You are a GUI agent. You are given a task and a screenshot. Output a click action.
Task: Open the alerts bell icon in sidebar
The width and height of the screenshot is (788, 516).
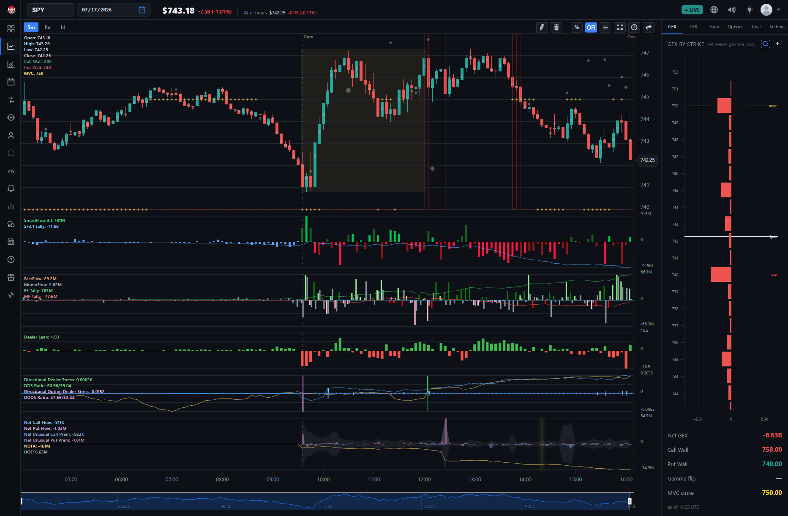[11, 188]
